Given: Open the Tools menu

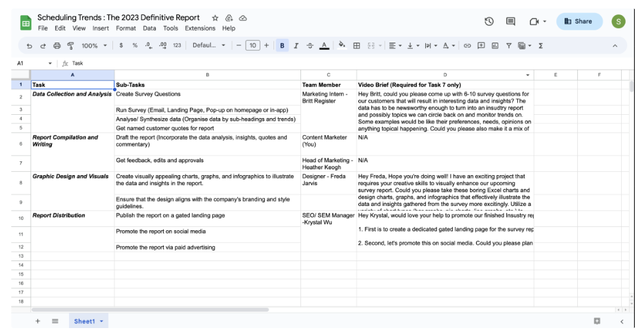Looking at the screenshot, I should tap(170, 28).
